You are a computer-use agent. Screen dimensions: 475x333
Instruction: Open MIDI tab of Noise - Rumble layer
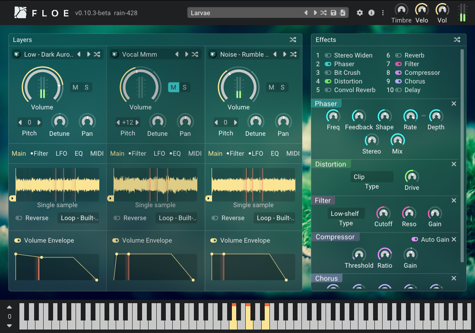293,154
